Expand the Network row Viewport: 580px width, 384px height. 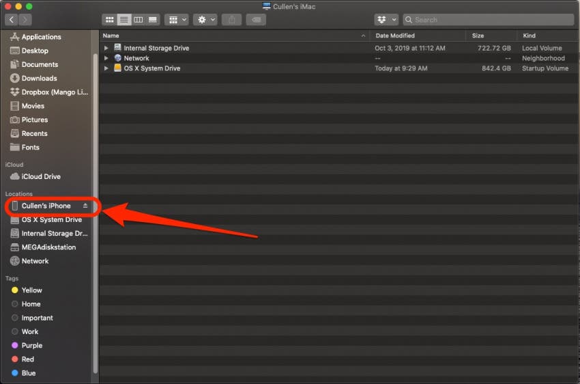point(106,58)
